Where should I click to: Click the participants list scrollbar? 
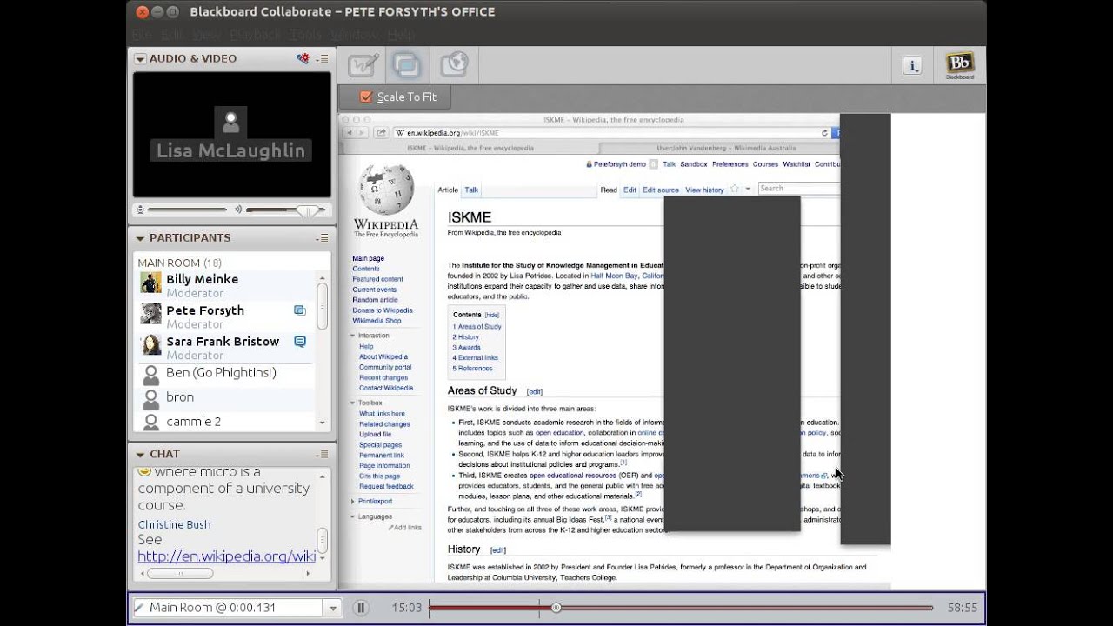pyautogui.click(x=322, y=305)
